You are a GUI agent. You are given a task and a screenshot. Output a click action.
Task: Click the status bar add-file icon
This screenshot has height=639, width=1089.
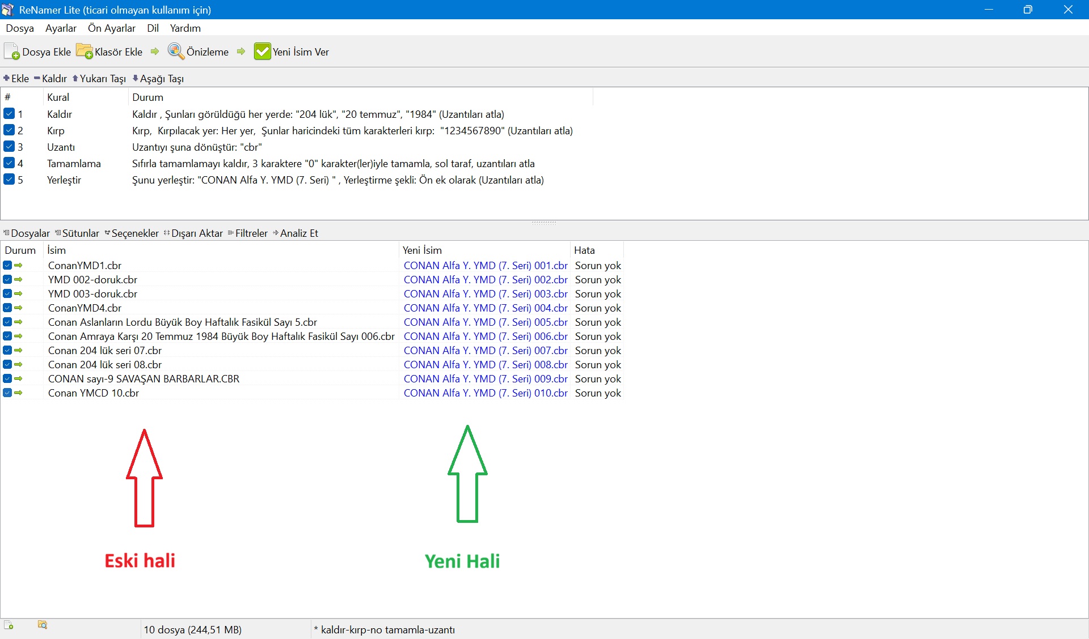coord(9,625)
